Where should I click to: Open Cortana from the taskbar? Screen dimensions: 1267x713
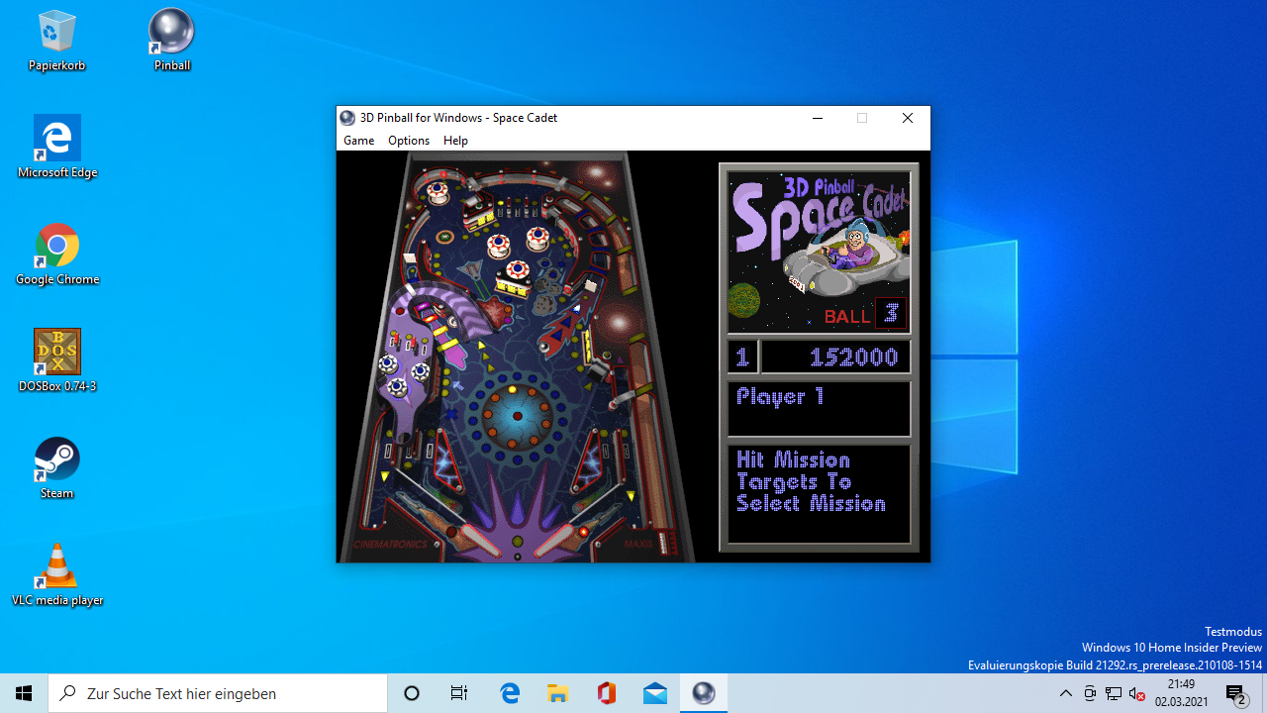tap(412, 693)
